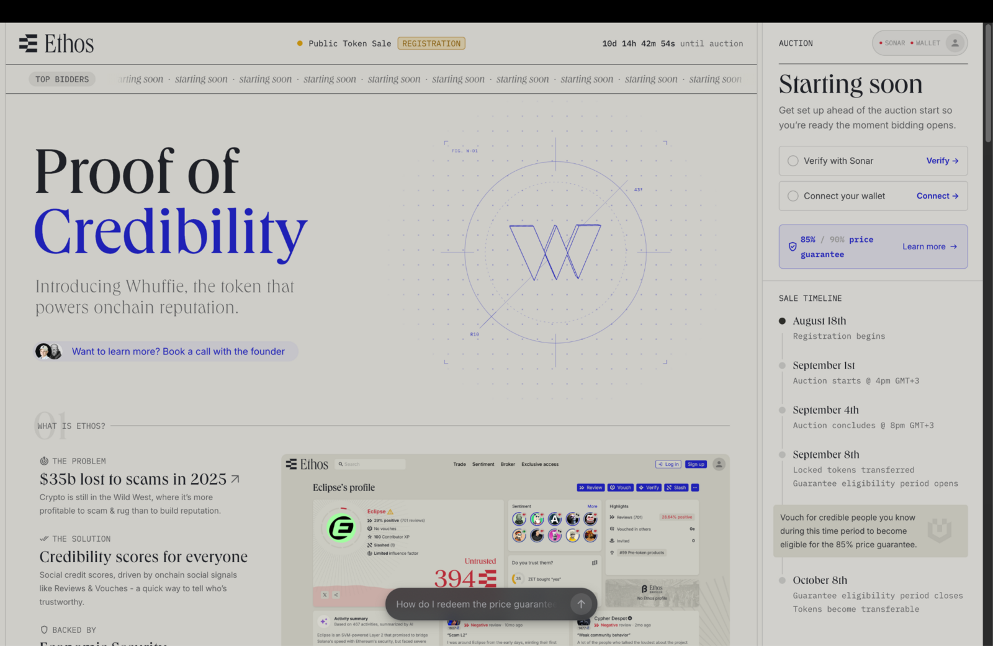Click the Slash button on Eclipse's profile
Viewport: 993px width, 646px height.
[676, 488]
